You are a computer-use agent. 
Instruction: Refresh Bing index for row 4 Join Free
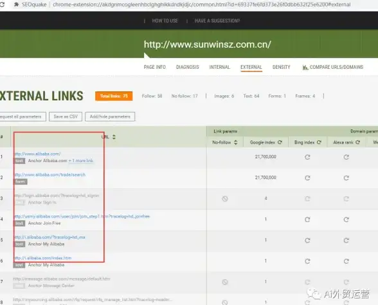click(307, 219)
